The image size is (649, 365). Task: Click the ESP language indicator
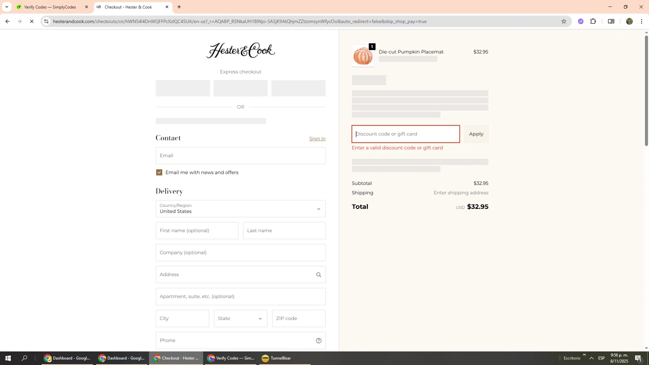601,358
